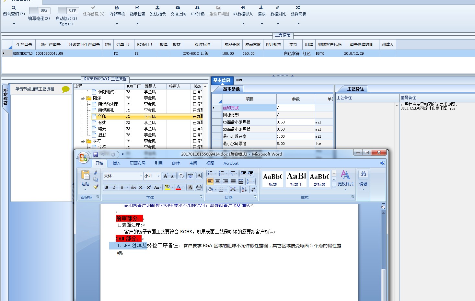Click the Grow Font icon in Word
This screenshot has width=475, height=301.
[x=166, y=176]
